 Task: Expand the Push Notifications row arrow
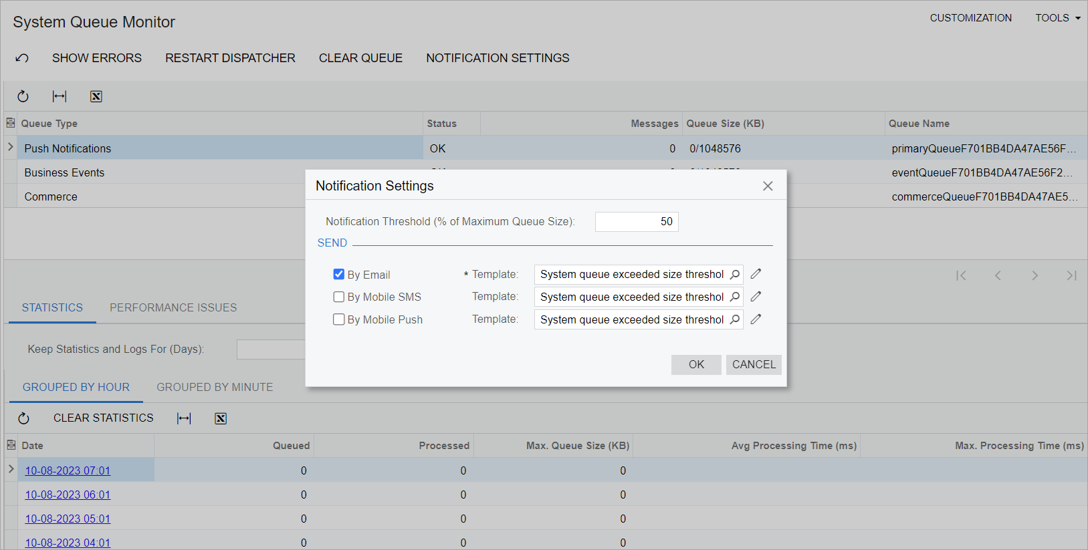pos(11,147)
